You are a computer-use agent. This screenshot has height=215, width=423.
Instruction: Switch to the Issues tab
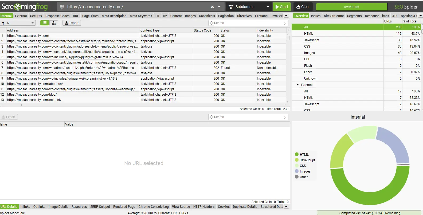(x=316, y=16)
